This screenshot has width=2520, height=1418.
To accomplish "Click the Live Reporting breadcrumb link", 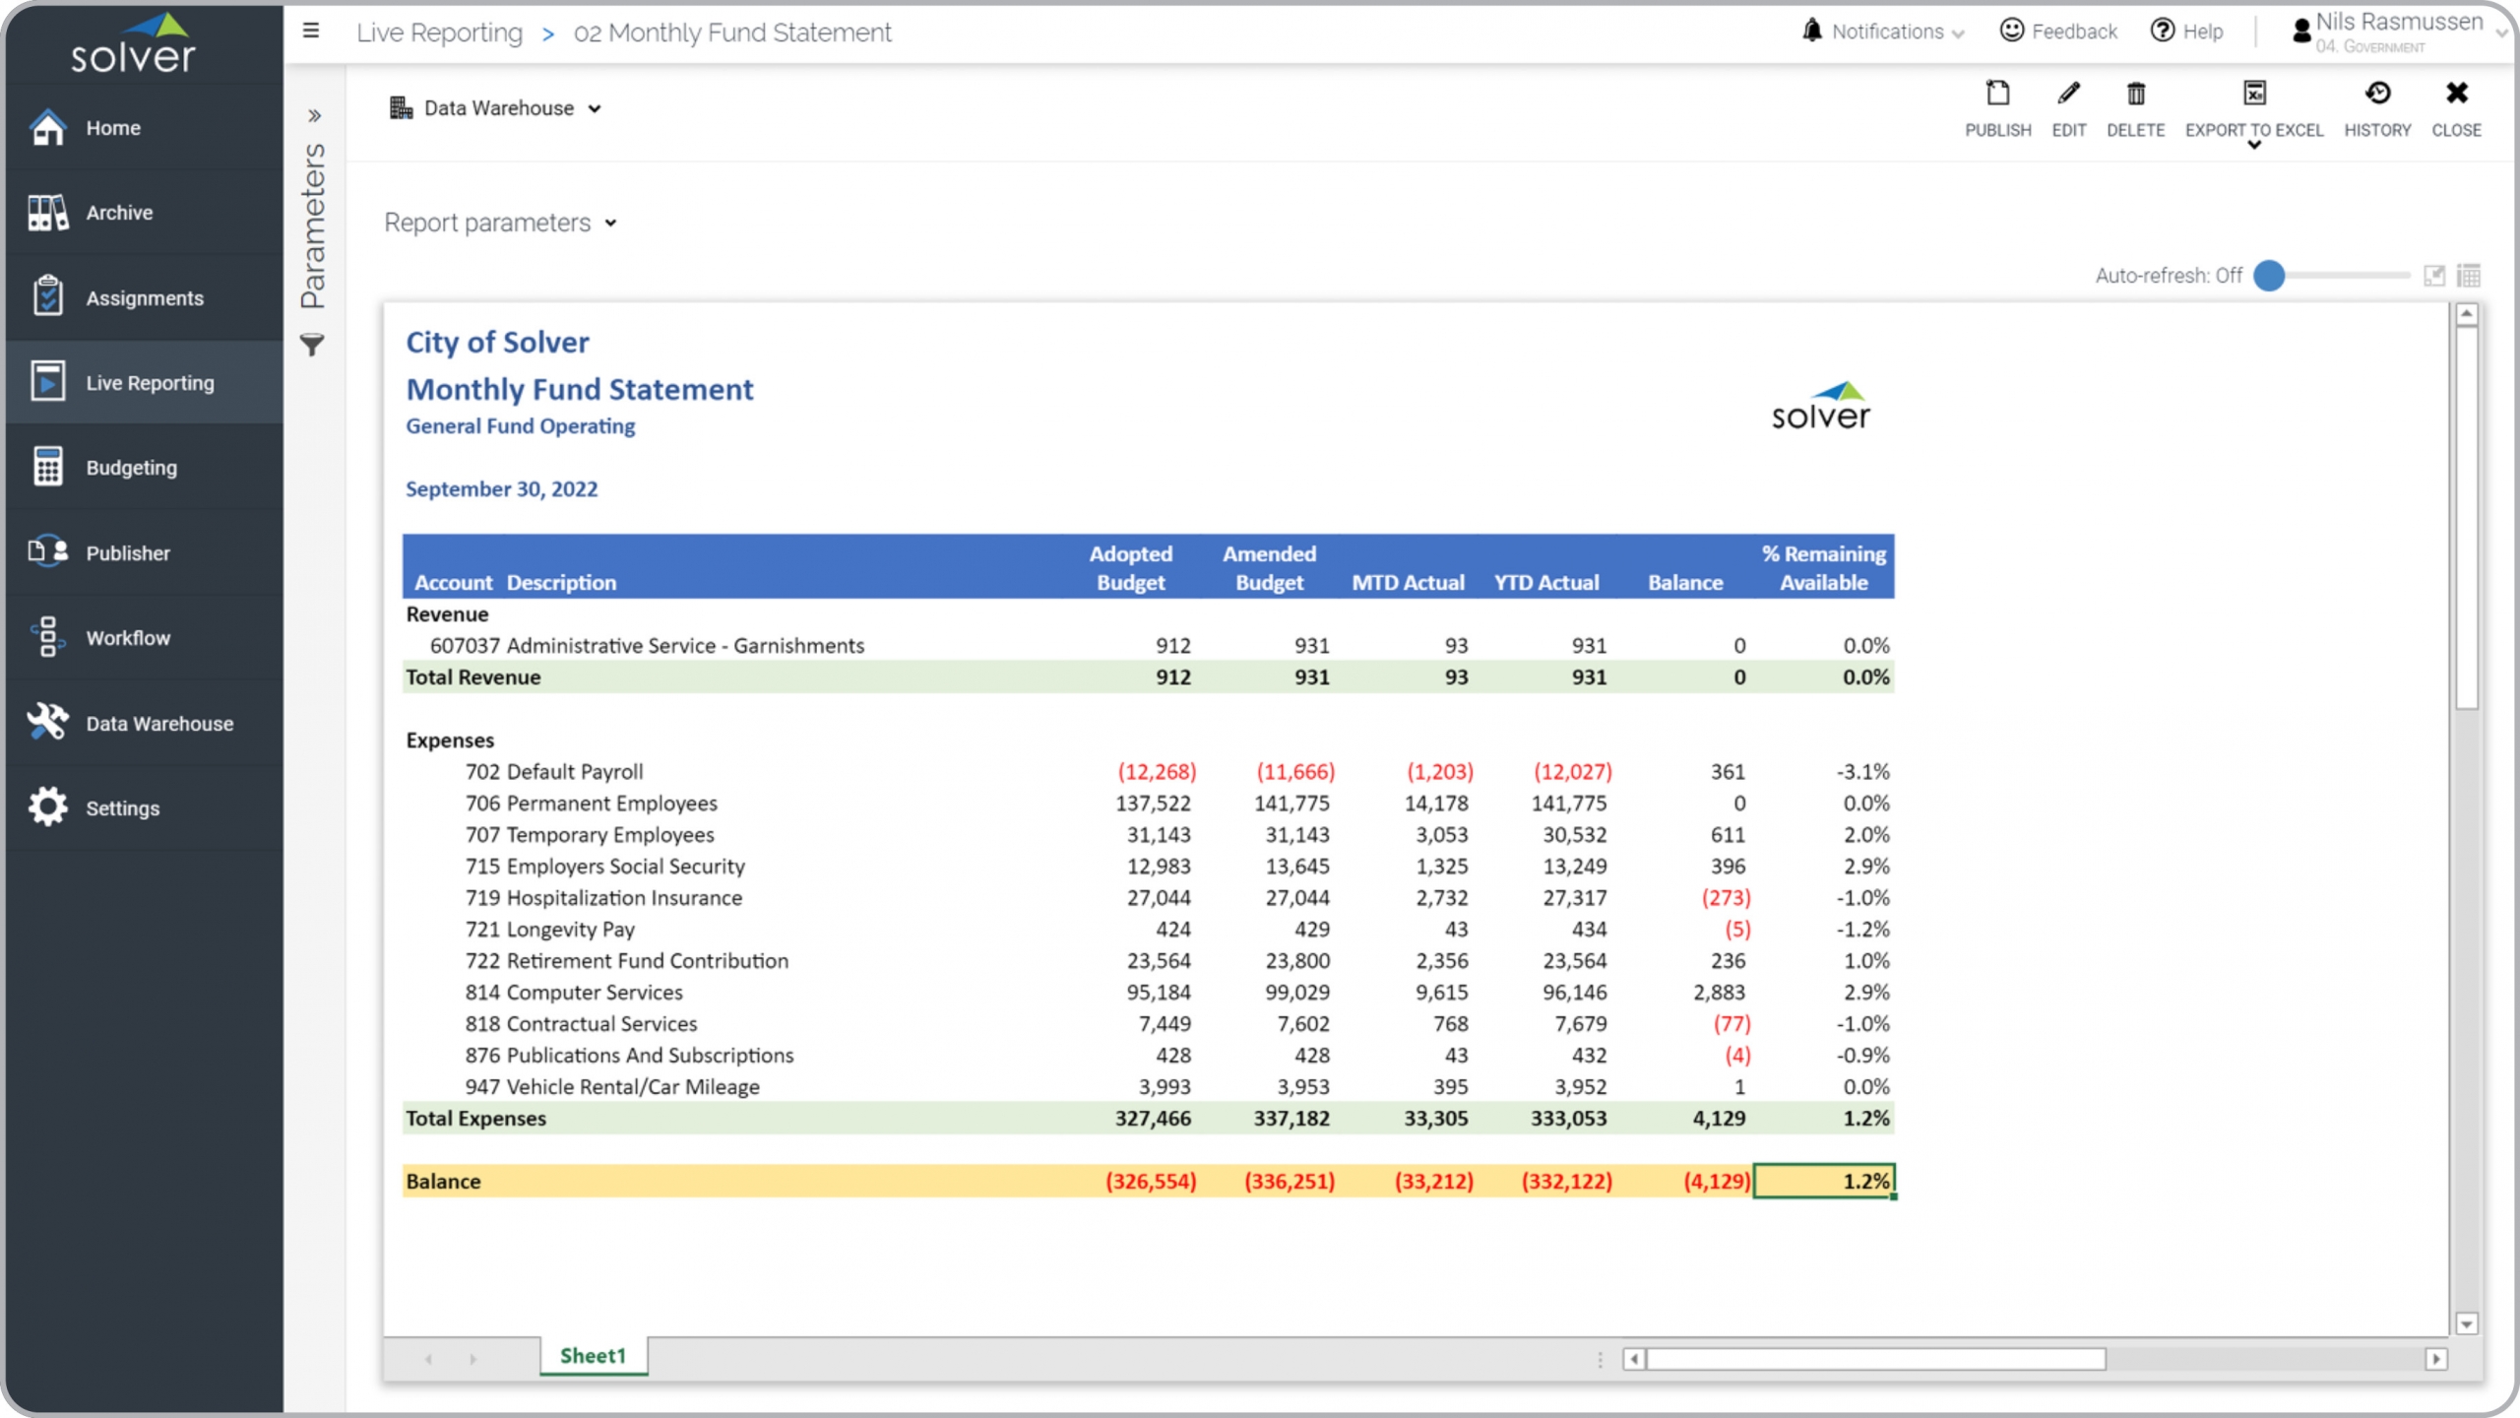I will pos(439,32).
